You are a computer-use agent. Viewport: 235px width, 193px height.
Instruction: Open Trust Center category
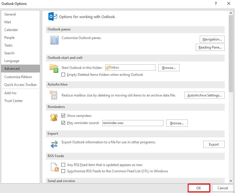[21, 101]
